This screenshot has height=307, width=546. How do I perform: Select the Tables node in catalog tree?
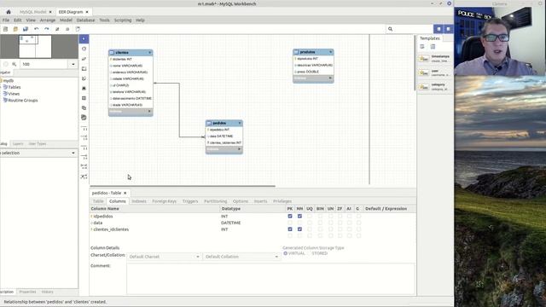click(15, 87)
